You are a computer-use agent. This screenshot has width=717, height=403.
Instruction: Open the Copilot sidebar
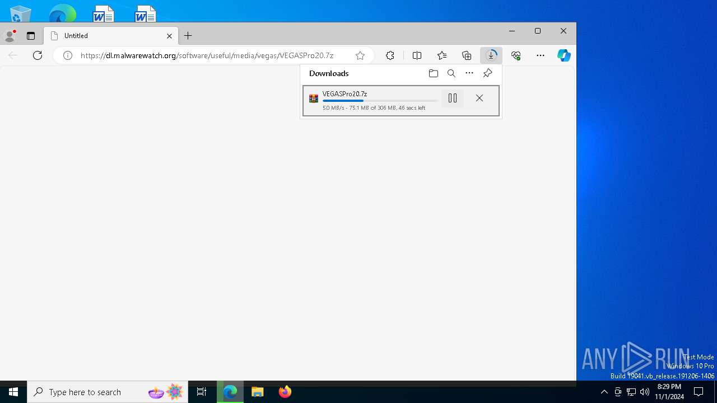[x=564, y=55]
